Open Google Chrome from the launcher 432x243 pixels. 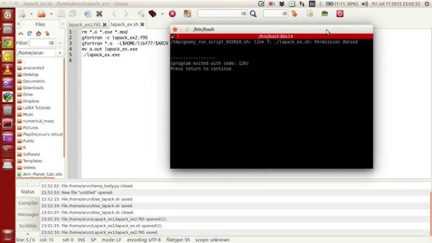[x=8, y=43]
